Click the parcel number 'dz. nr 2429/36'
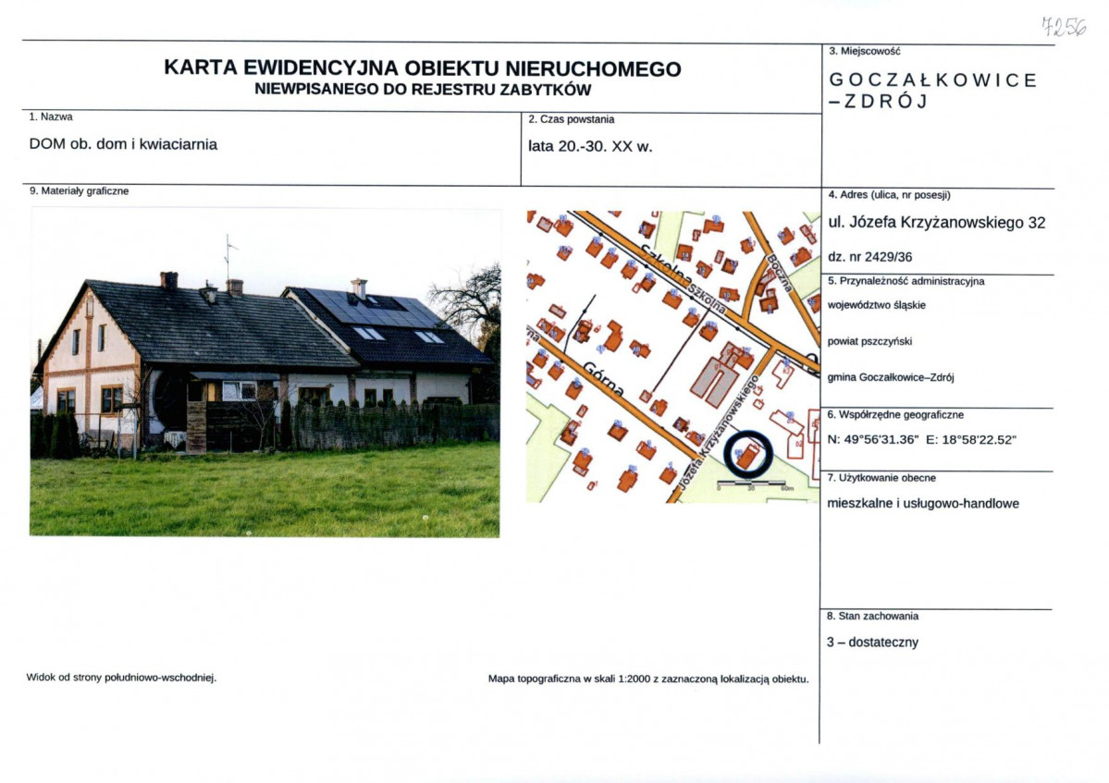This screenshot has width=1109, height=783. coord(870,257)
